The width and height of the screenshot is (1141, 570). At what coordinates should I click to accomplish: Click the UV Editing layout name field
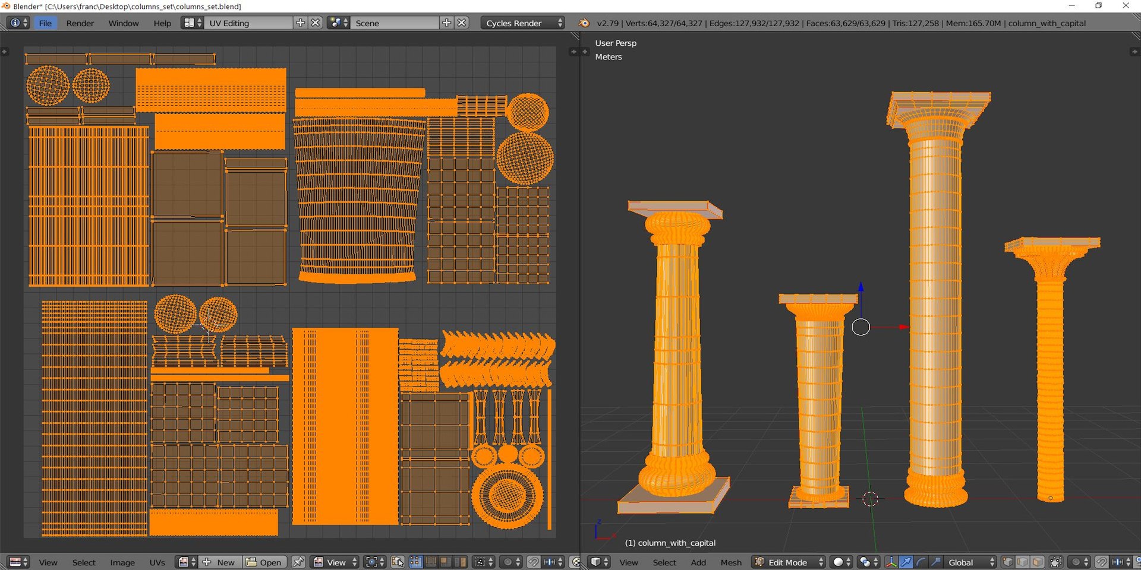[x=248, y=23]
